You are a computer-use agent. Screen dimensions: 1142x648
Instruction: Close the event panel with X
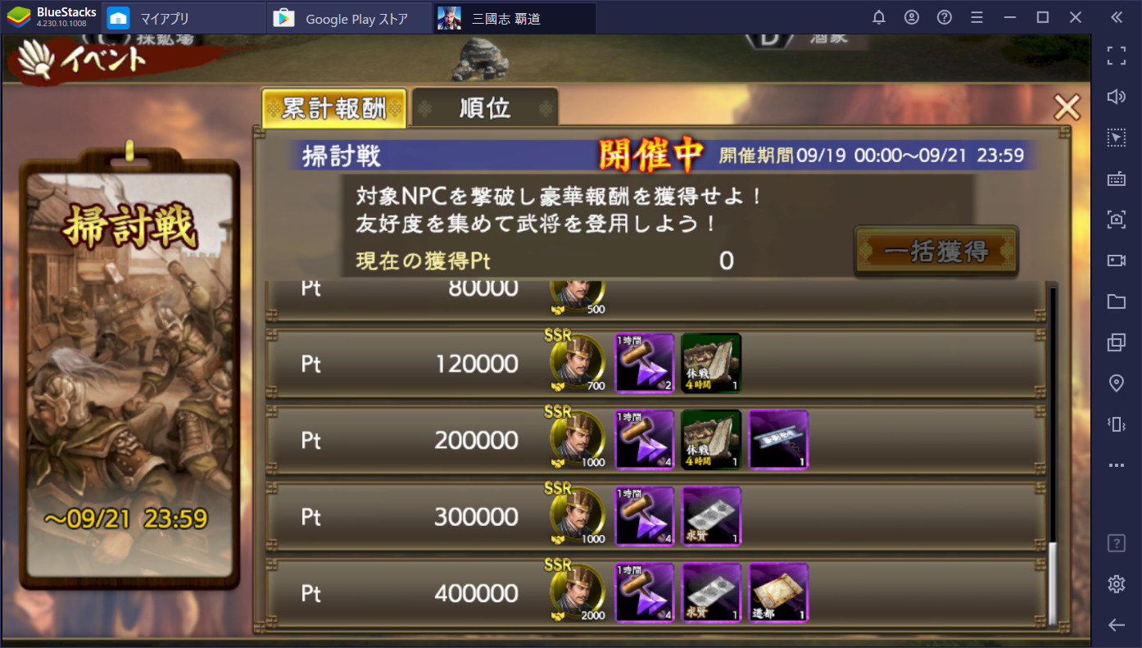point(1067,107)
